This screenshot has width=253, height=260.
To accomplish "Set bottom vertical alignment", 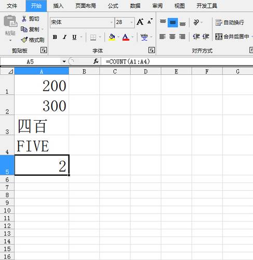I will point(182,23).
